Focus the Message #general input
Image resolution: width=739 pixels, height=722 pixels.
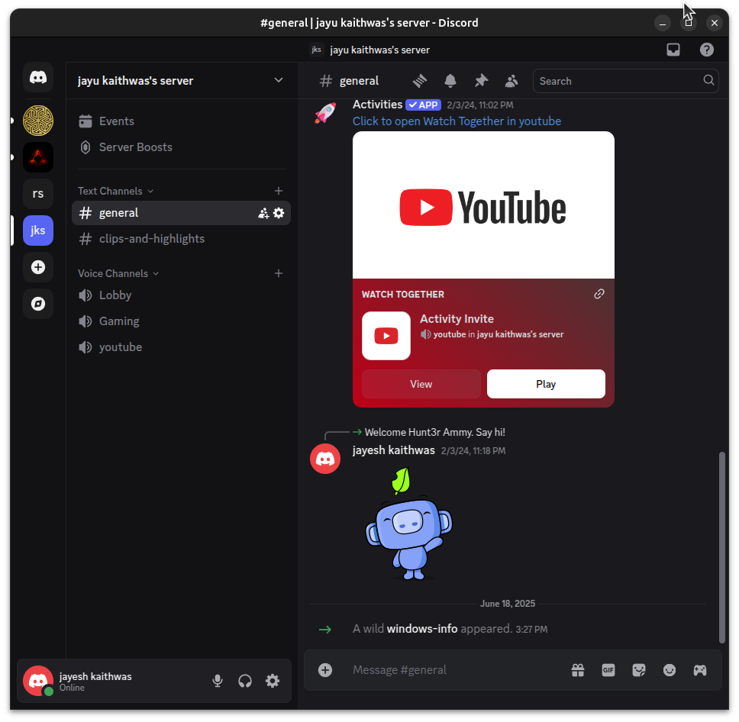(455, 670)
